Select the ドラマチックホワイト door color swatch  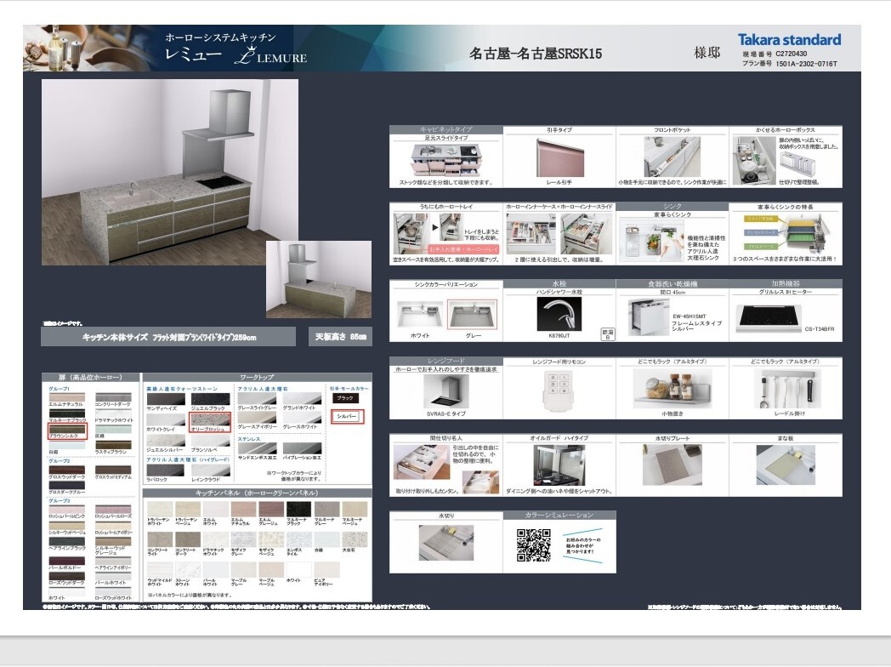pos(113,413)
